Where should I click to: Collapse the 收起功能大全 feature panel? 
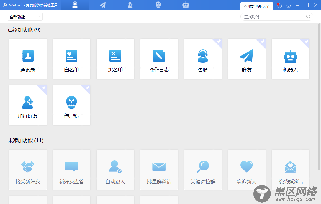point(257,6)
